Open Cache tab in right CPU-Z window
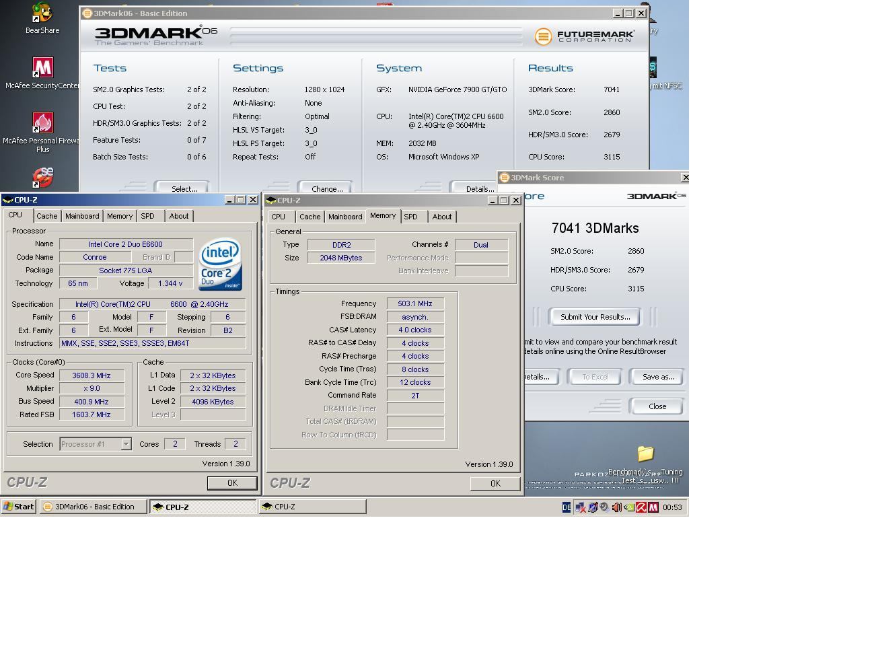The width and height of the screenshot is (872, 654). (310, 217)
